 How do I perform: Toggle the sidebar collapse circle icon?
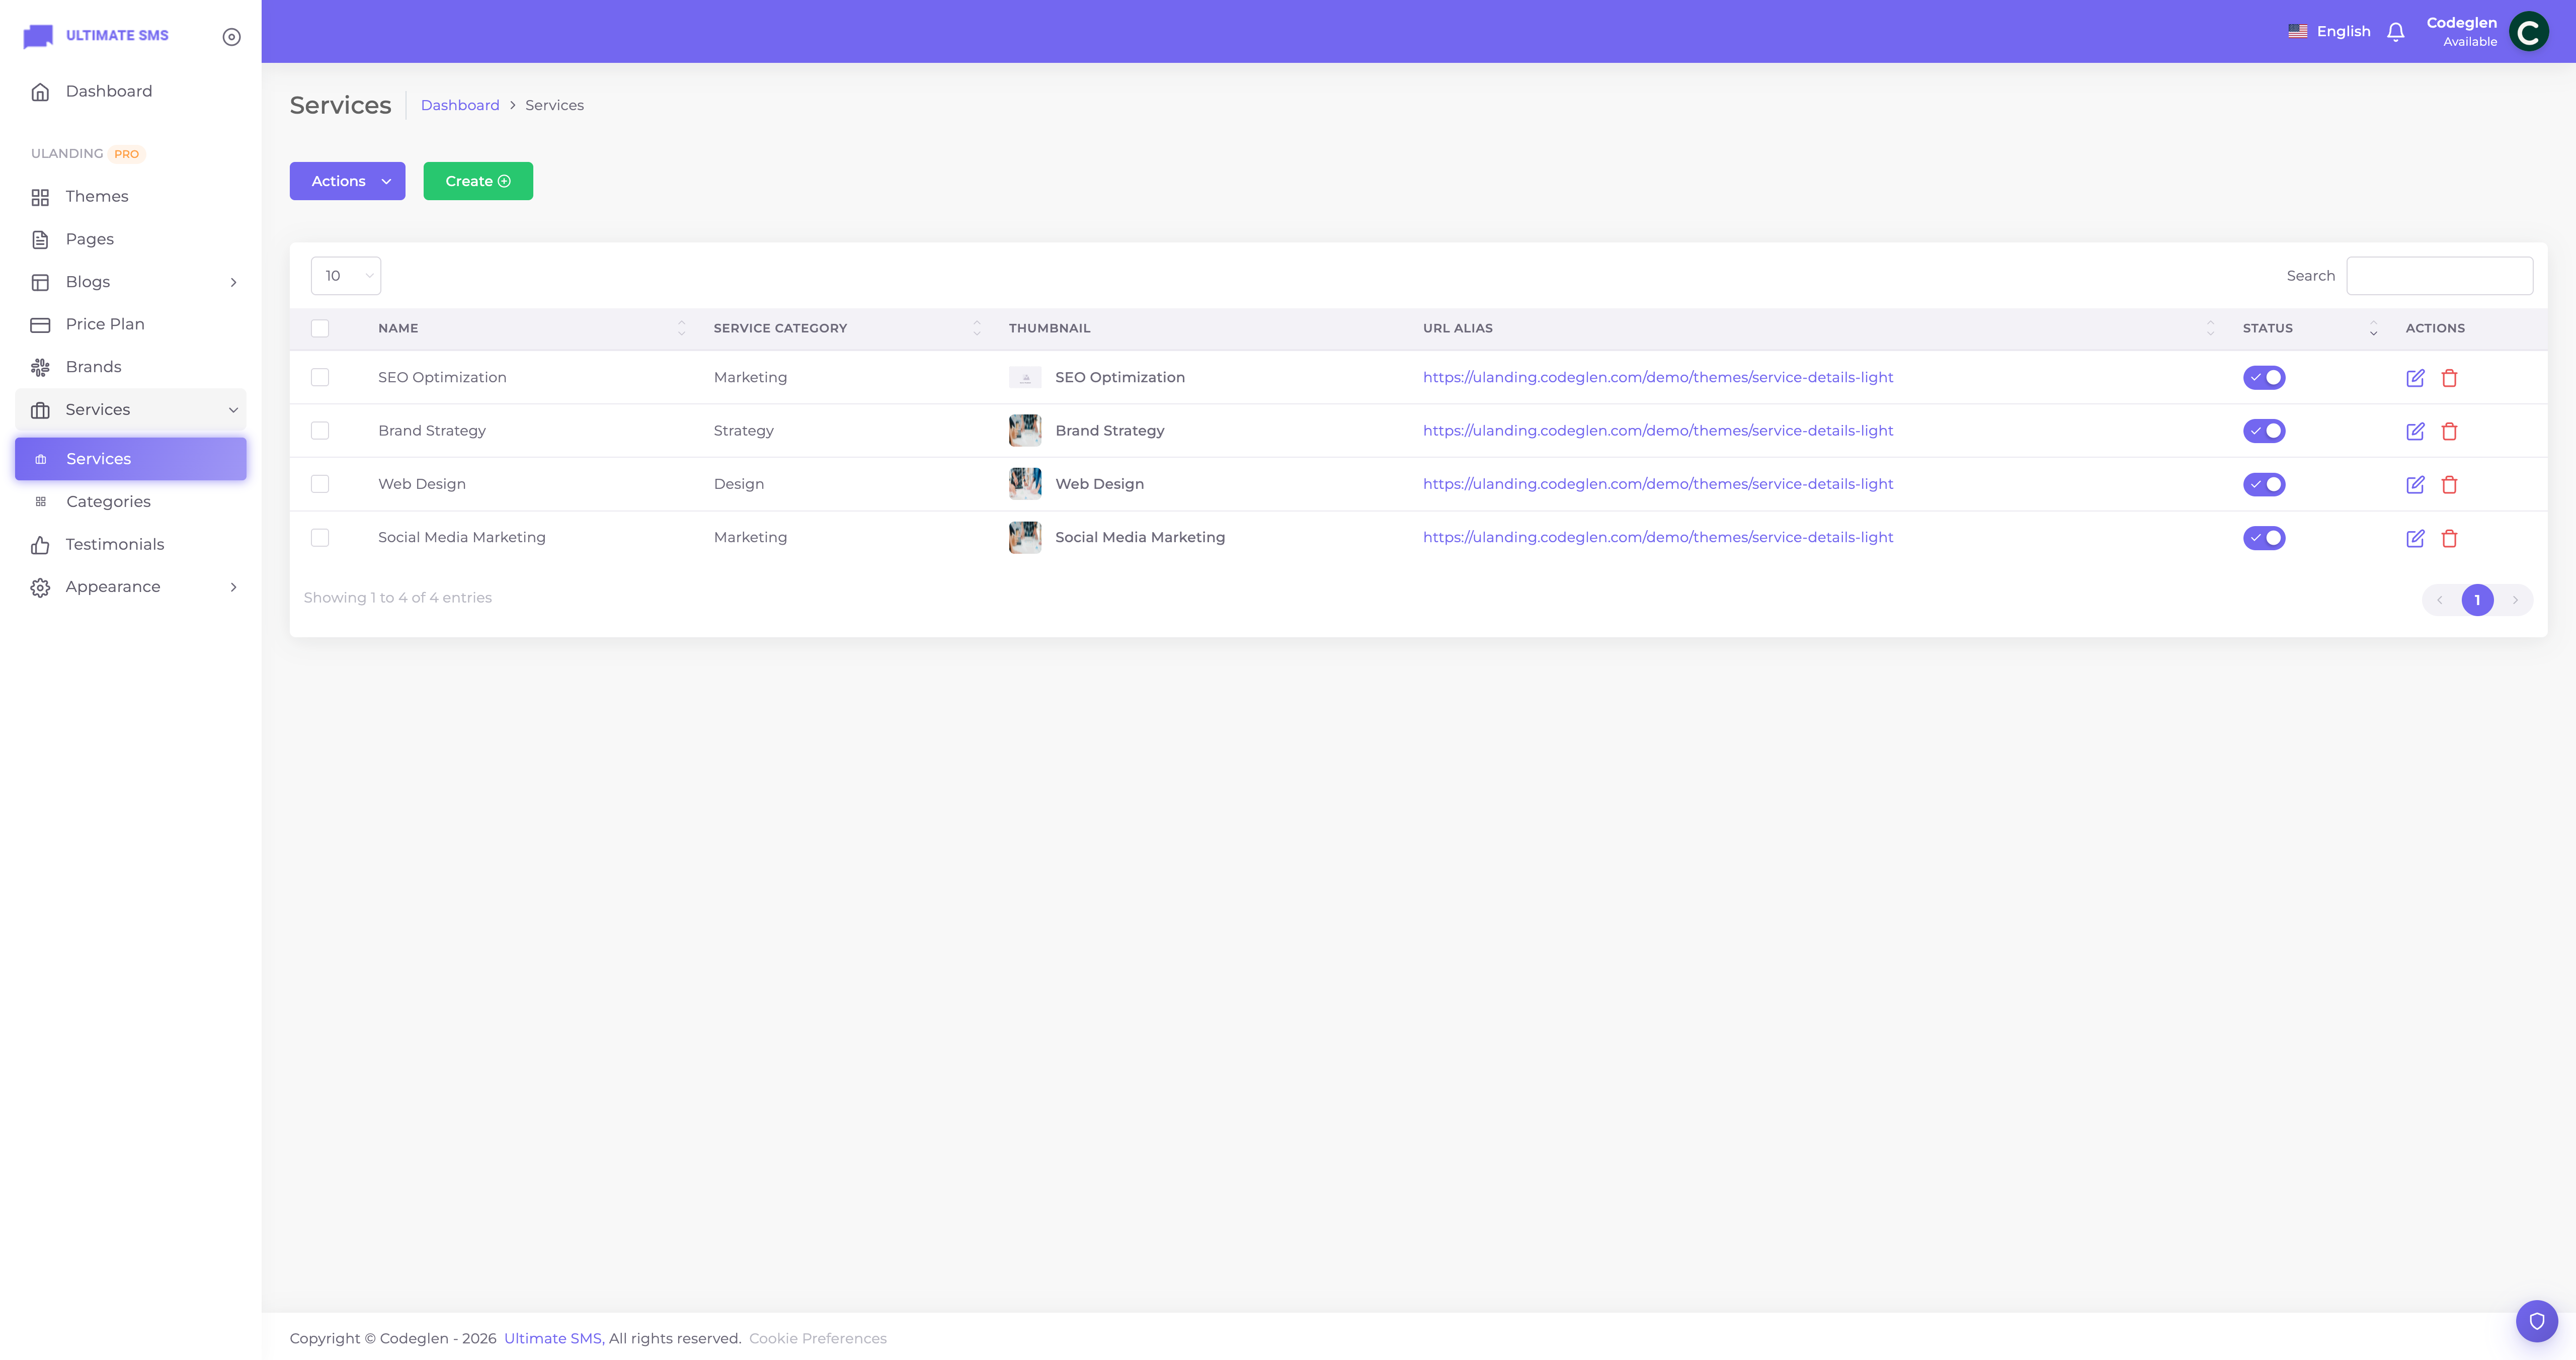point(231,37)
